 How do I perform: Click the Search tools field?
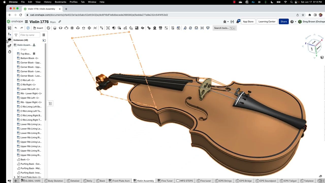click(224, 28)
